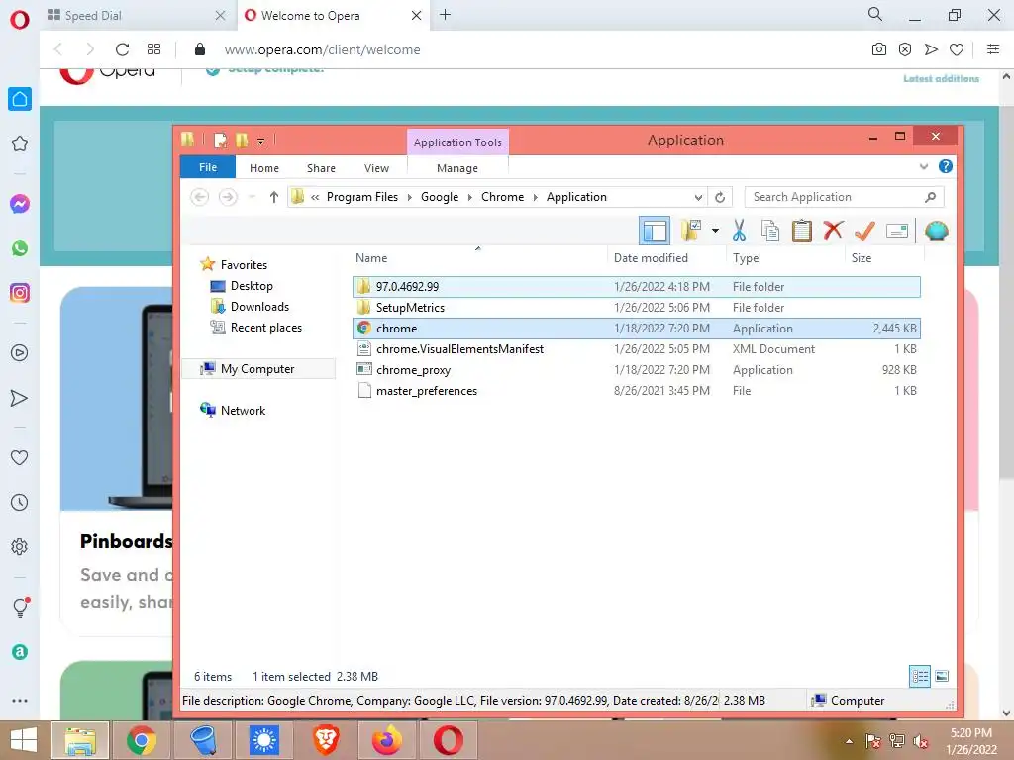Open quick access toolbar customize dropdown
1014x760 pixels.
[260, 141]
